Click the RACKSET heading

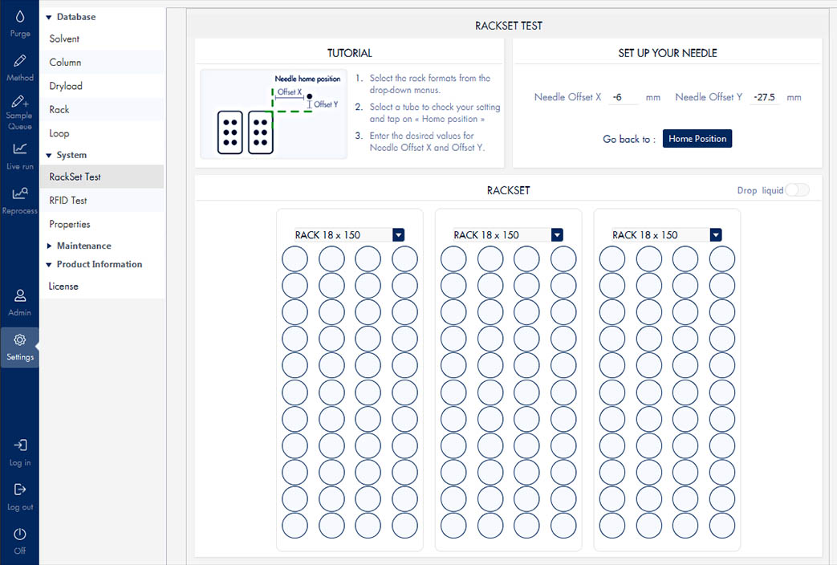pos(508,190)
